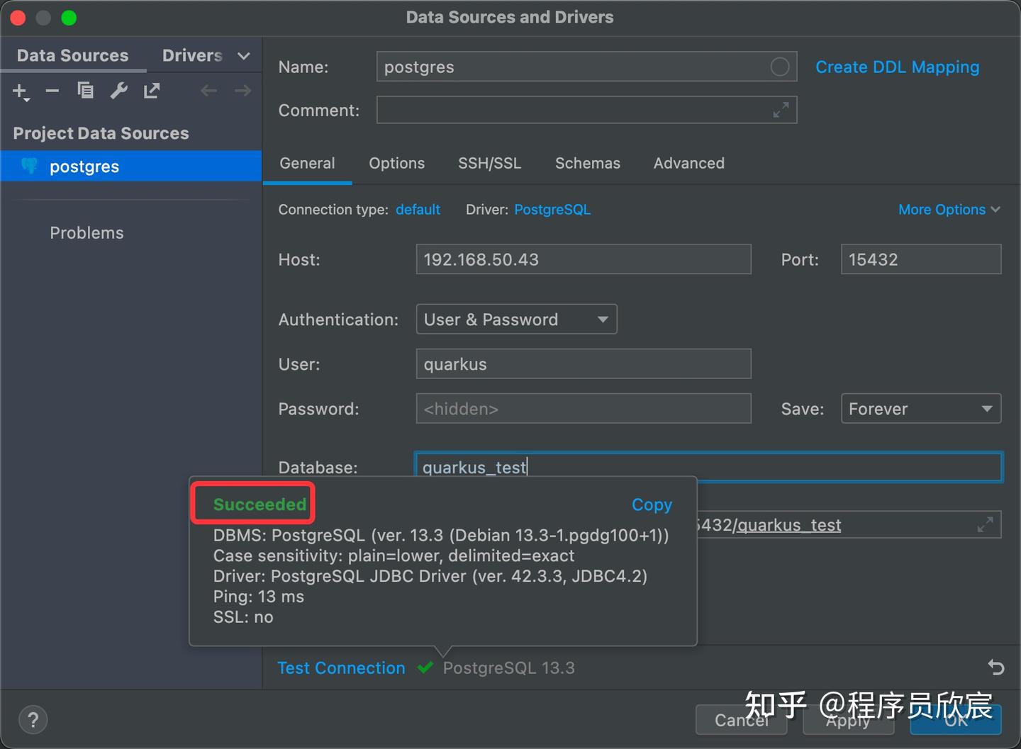1021x749 pixels.
Task: Confirm settings with the OK button
Action: [955, 720]
